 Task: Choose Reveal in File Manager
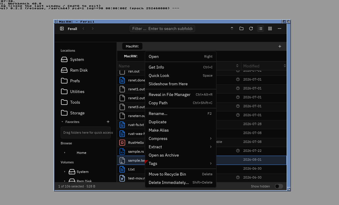point(181,94)
